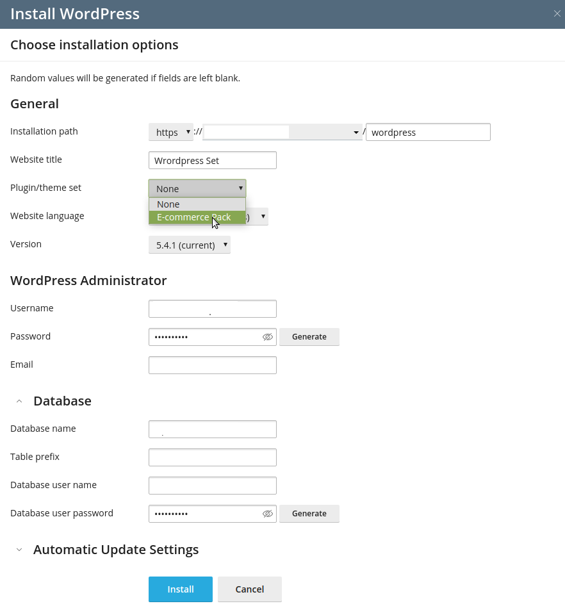Open the domain selection dropdown
The width and height of the screenshot is (565, 606).
click(x=282, y=132)
